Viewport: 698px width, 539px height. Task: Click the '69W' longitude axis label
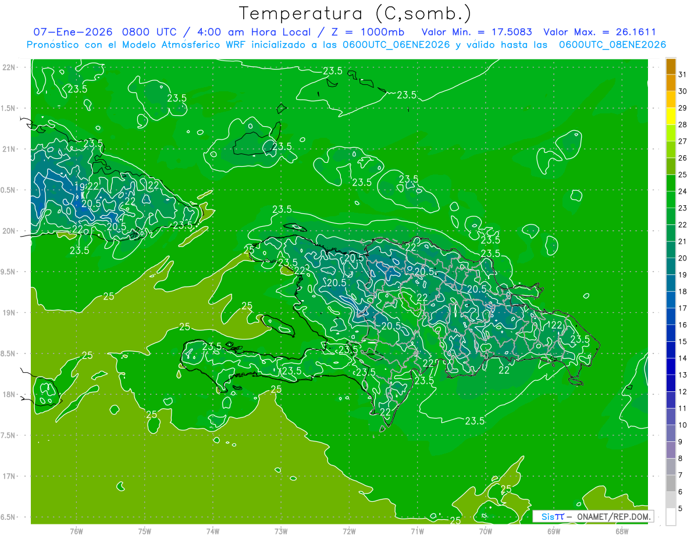(x=554, y=531)
